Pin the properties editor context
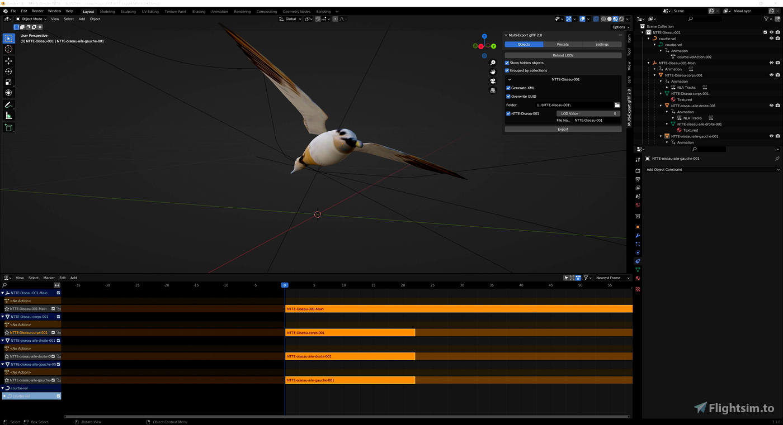This screenshot has height=425, width=783. click(x=777, y=159)
